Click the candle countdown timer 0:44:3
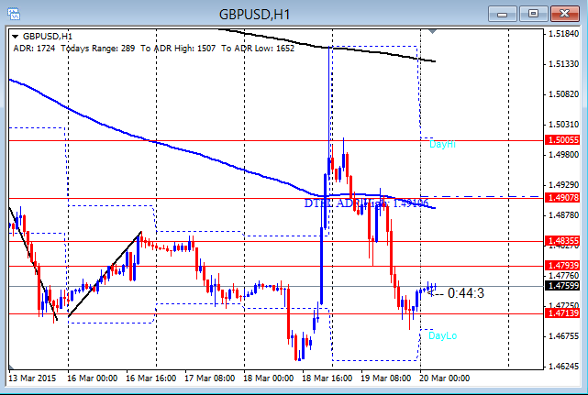This screenshot has height=395, width=588. coord(466,293)
